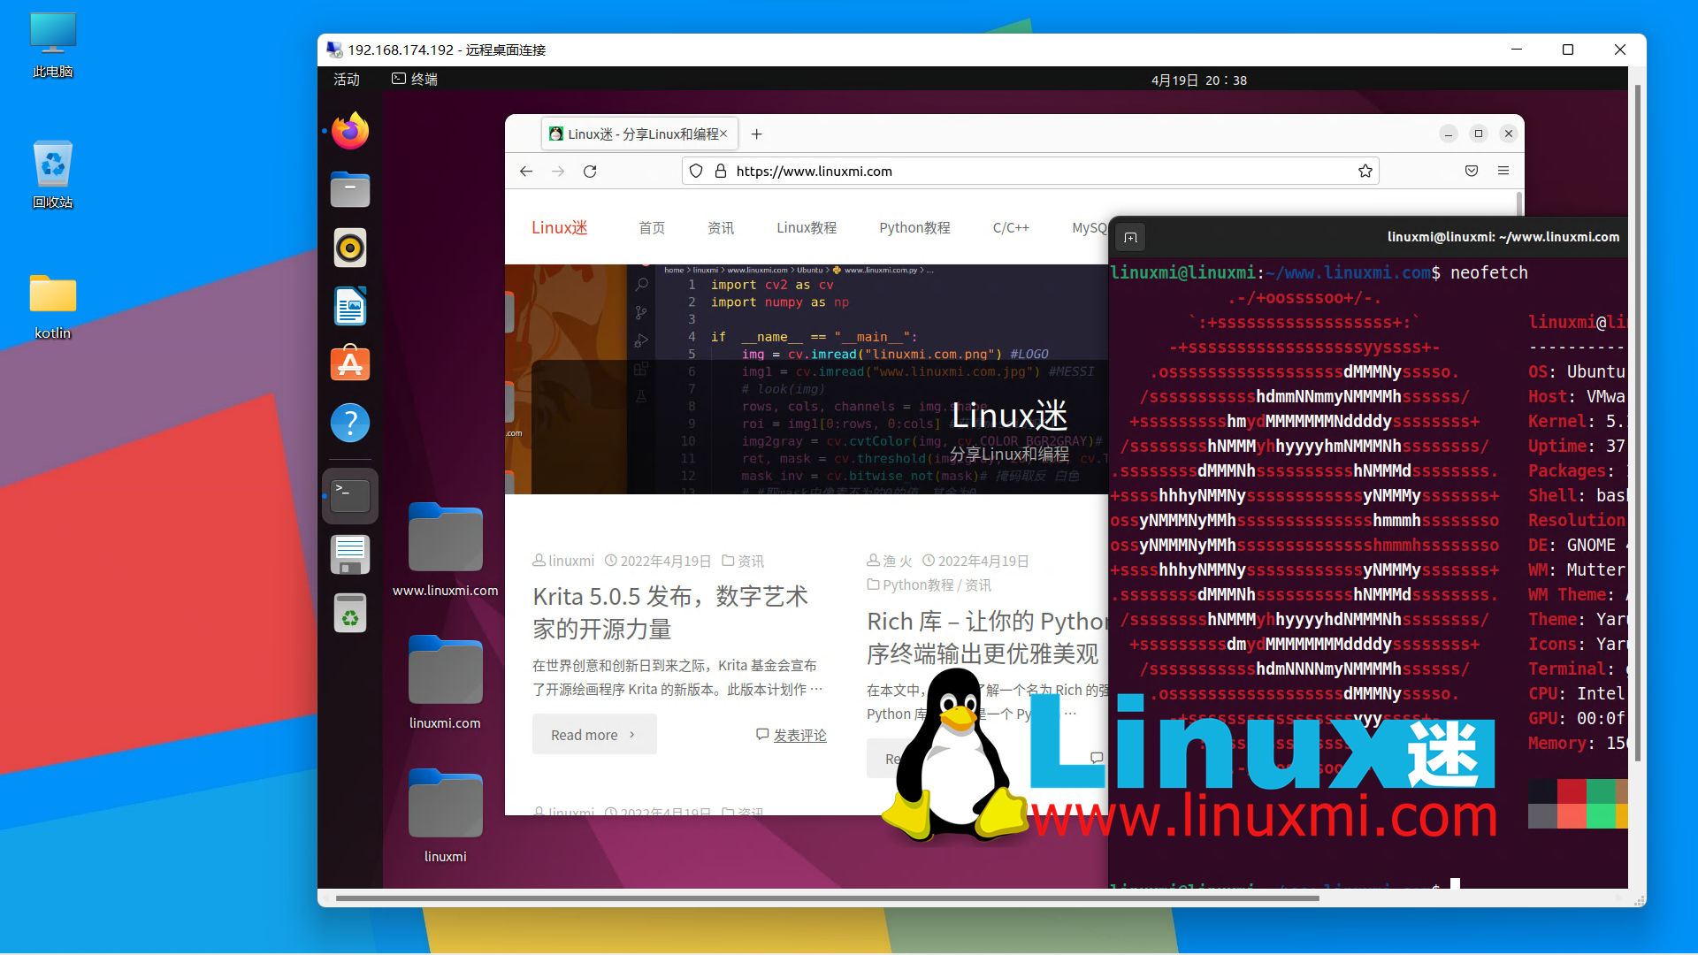
Task: Open the Rich 库 article title
Action: pyautogui.click(x=986, y=638)
